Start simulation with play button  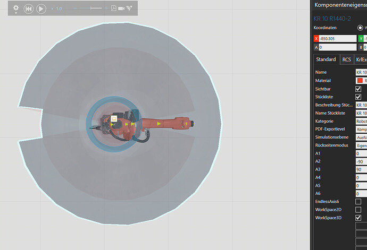coord(41,9)
